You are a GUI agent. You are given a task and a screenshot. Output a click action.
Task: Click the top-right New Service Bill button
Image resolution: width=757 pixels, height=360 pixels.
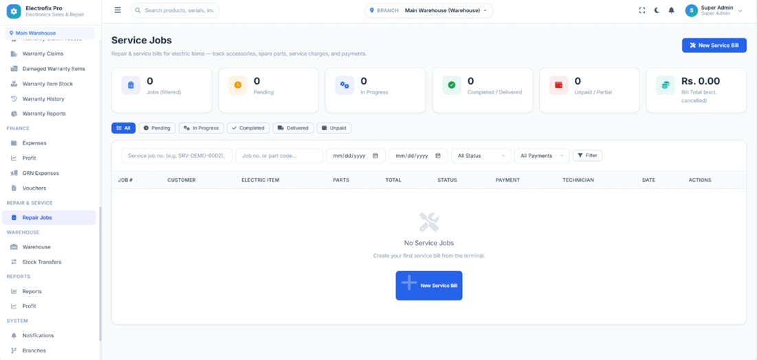(714, 45)
